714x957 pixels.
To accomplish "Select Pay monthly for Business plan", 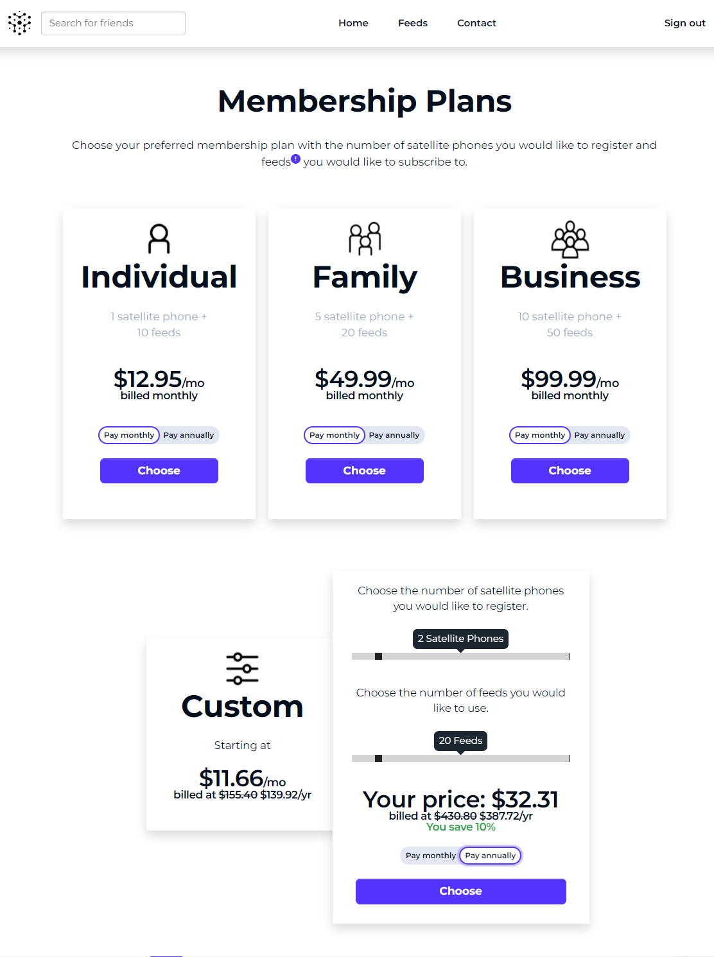I will click(540, 435).
